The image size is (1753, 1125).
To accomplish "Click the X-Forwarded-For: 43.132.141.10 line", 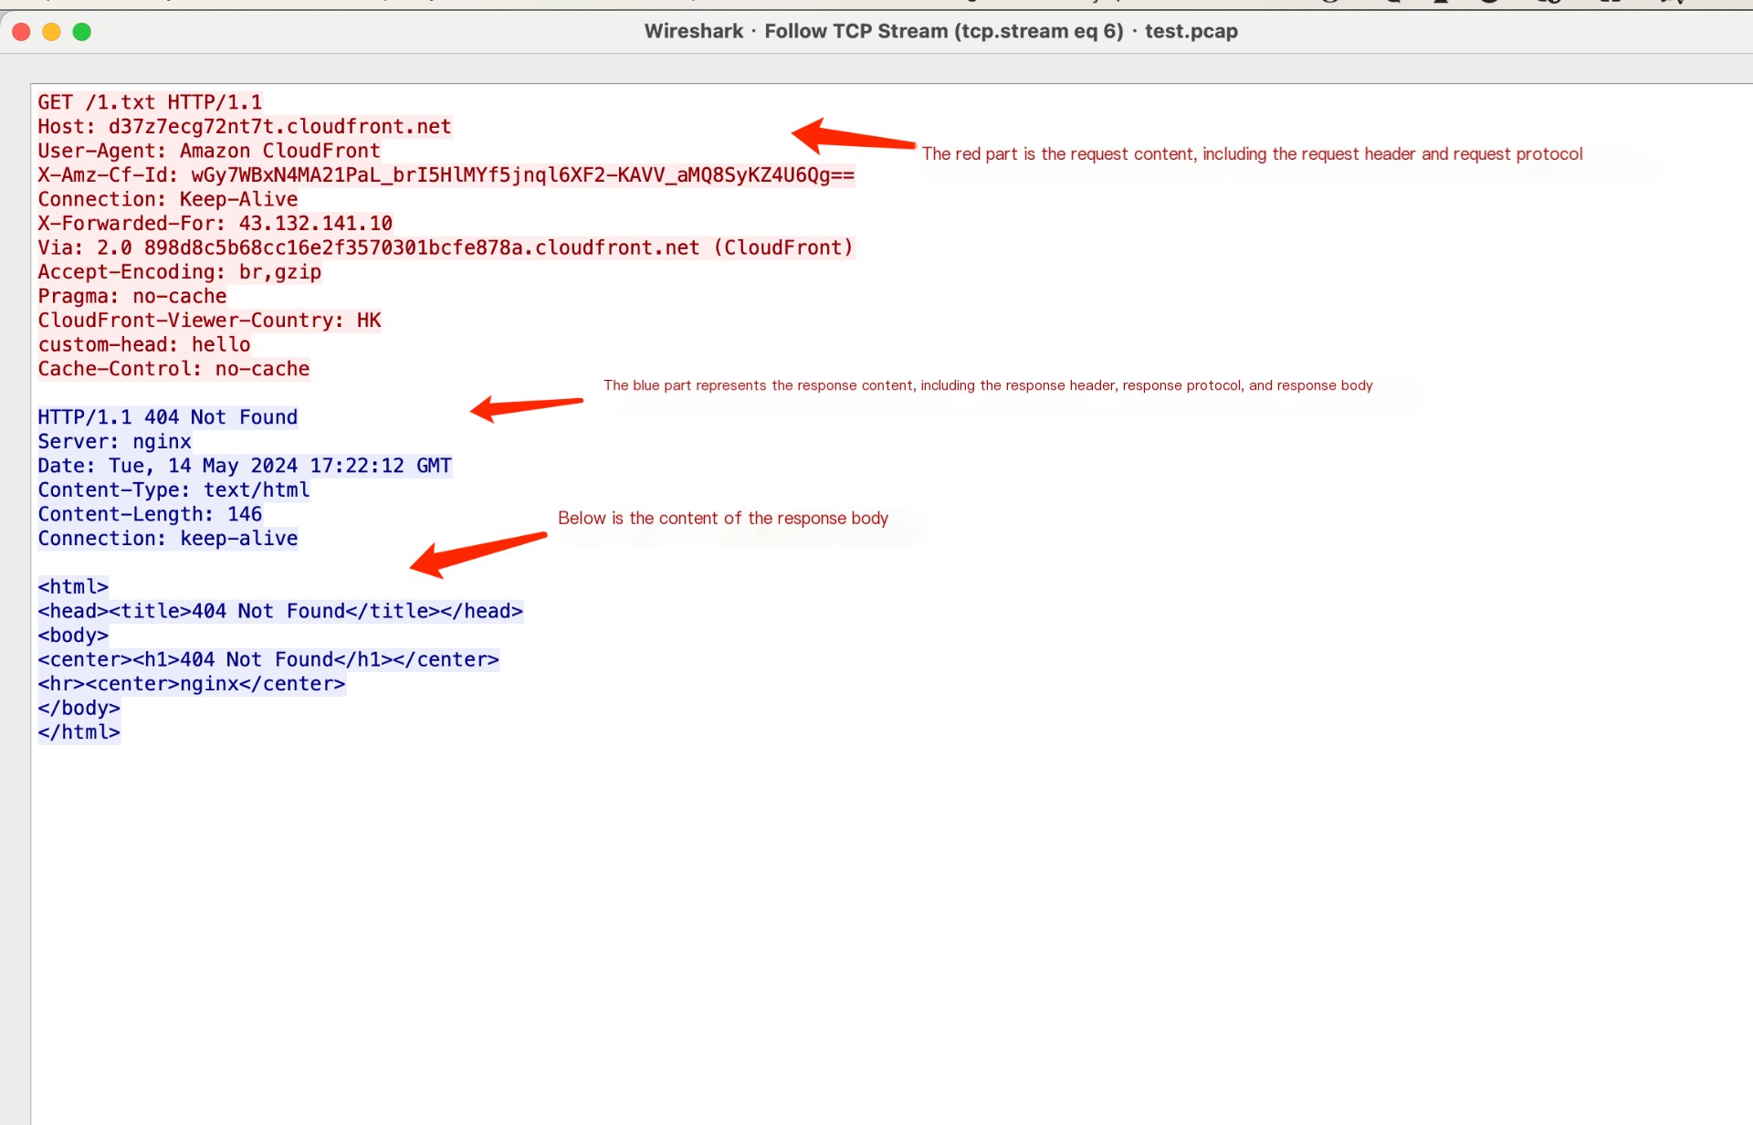I will tap(215, 224).
